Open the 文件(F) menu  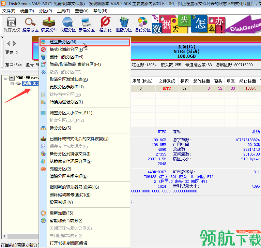click(9, 11)
